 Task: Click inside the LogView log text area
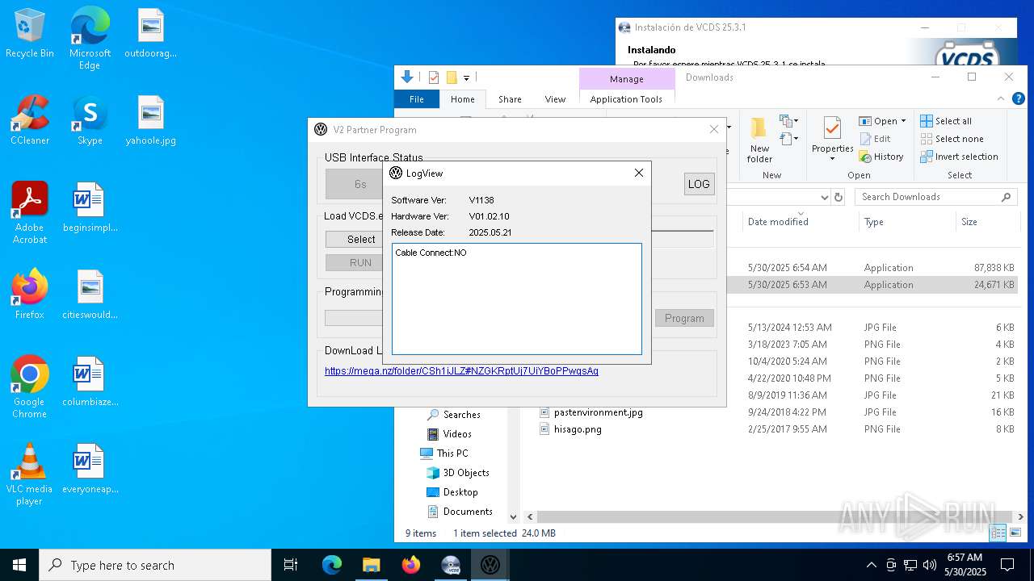[x=517, y=299]
